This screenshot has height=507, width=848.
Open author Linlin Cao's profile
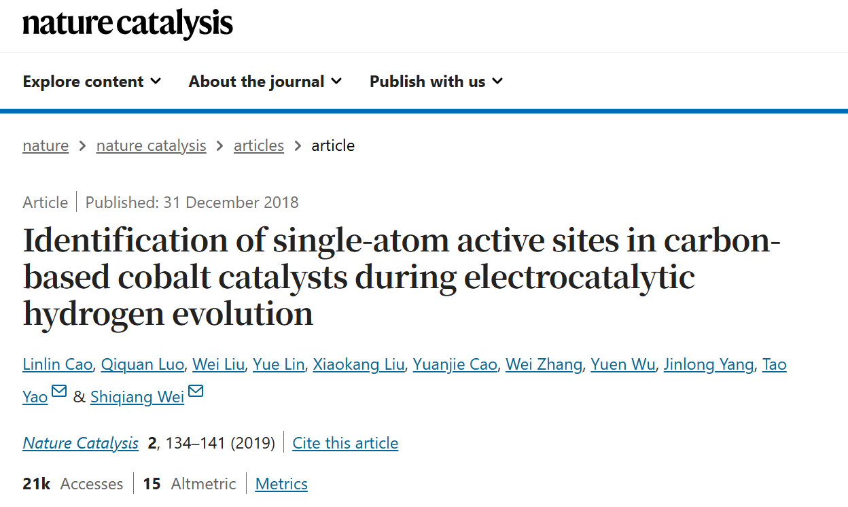[57, 364]
